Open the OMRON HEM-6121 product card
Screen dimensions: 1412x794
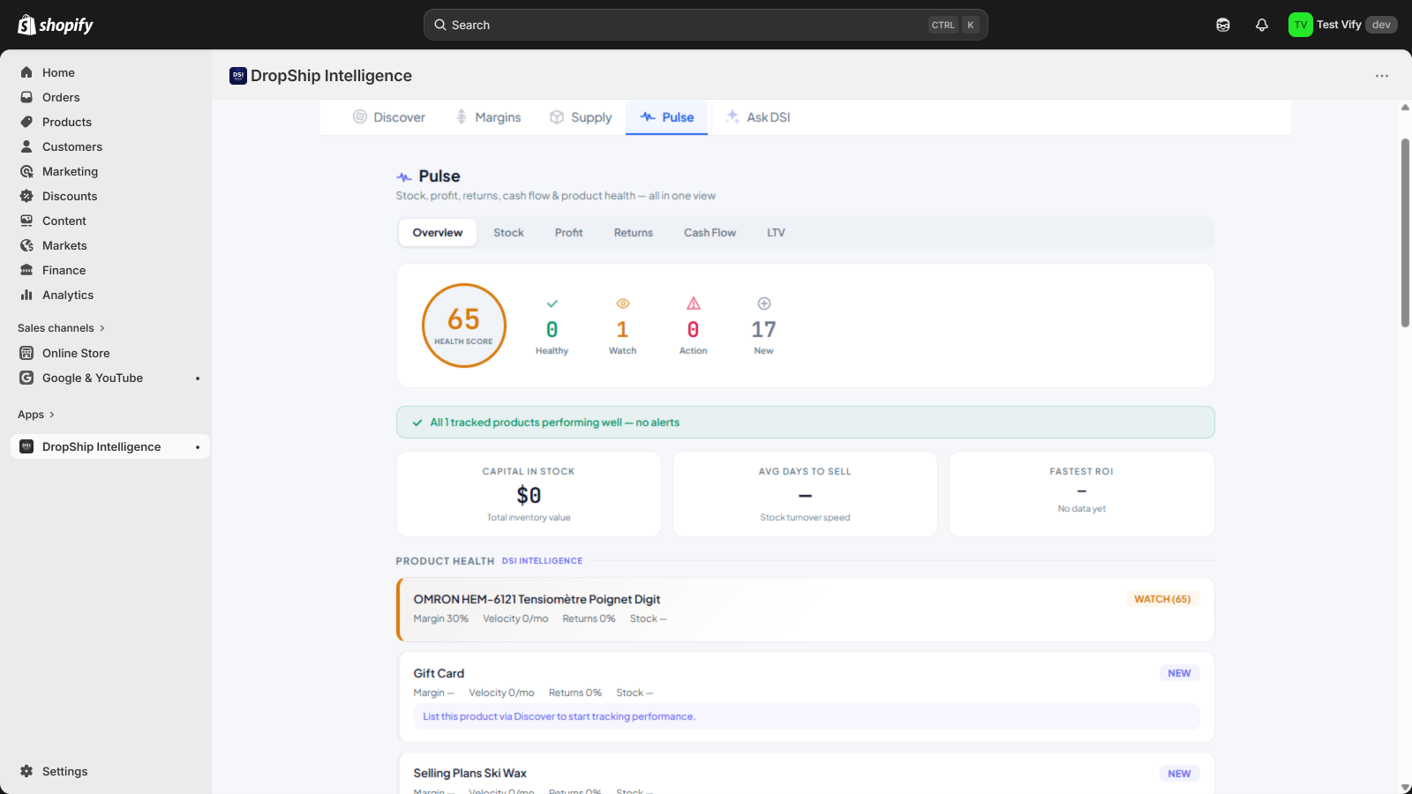tap(806, 610)
